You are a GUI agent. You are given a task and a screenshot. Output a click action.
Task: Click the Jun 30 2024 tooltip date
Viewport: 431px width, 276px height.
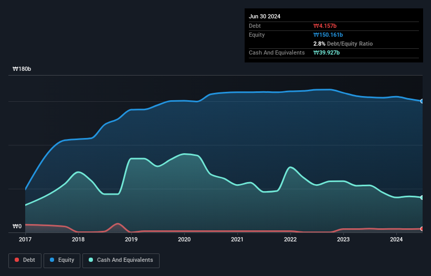[x=265, y=16]
